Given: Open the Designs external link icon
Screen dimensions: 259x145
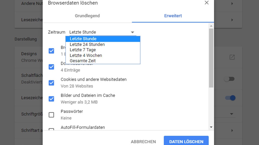Looking at the screenshot, I should 232,57.
